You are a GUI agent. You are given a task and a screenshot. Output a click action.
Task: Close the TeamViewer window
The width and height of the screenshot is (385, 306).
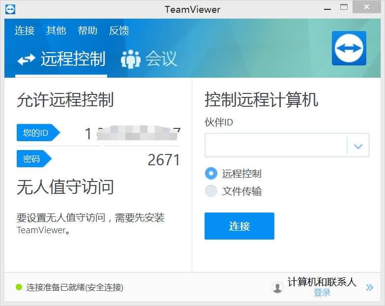point(366,6)
